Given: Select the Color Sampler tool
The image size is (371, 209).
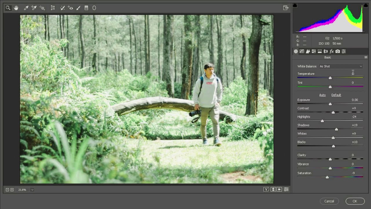Looking at the screenshot, I should (34, 8).
